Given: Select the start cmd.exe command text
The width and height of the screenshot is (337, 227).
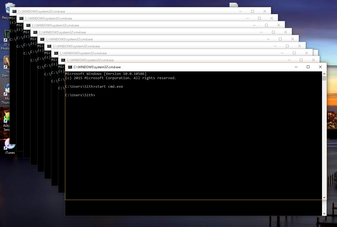Looking at the screenshot, I should pos(110,86).
